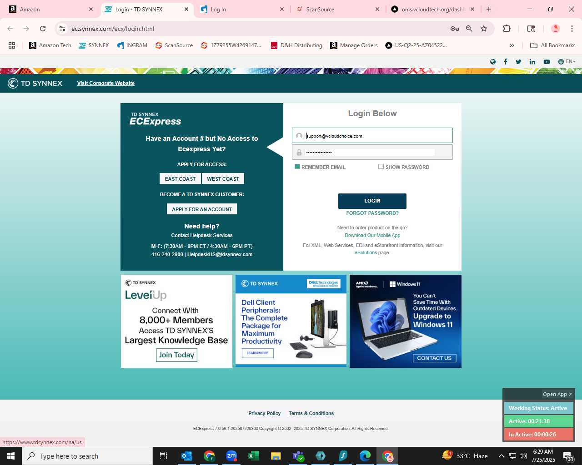582x465 pixels.
Task: Open Zoom from the taskbar
Action: tap(231, 456)
